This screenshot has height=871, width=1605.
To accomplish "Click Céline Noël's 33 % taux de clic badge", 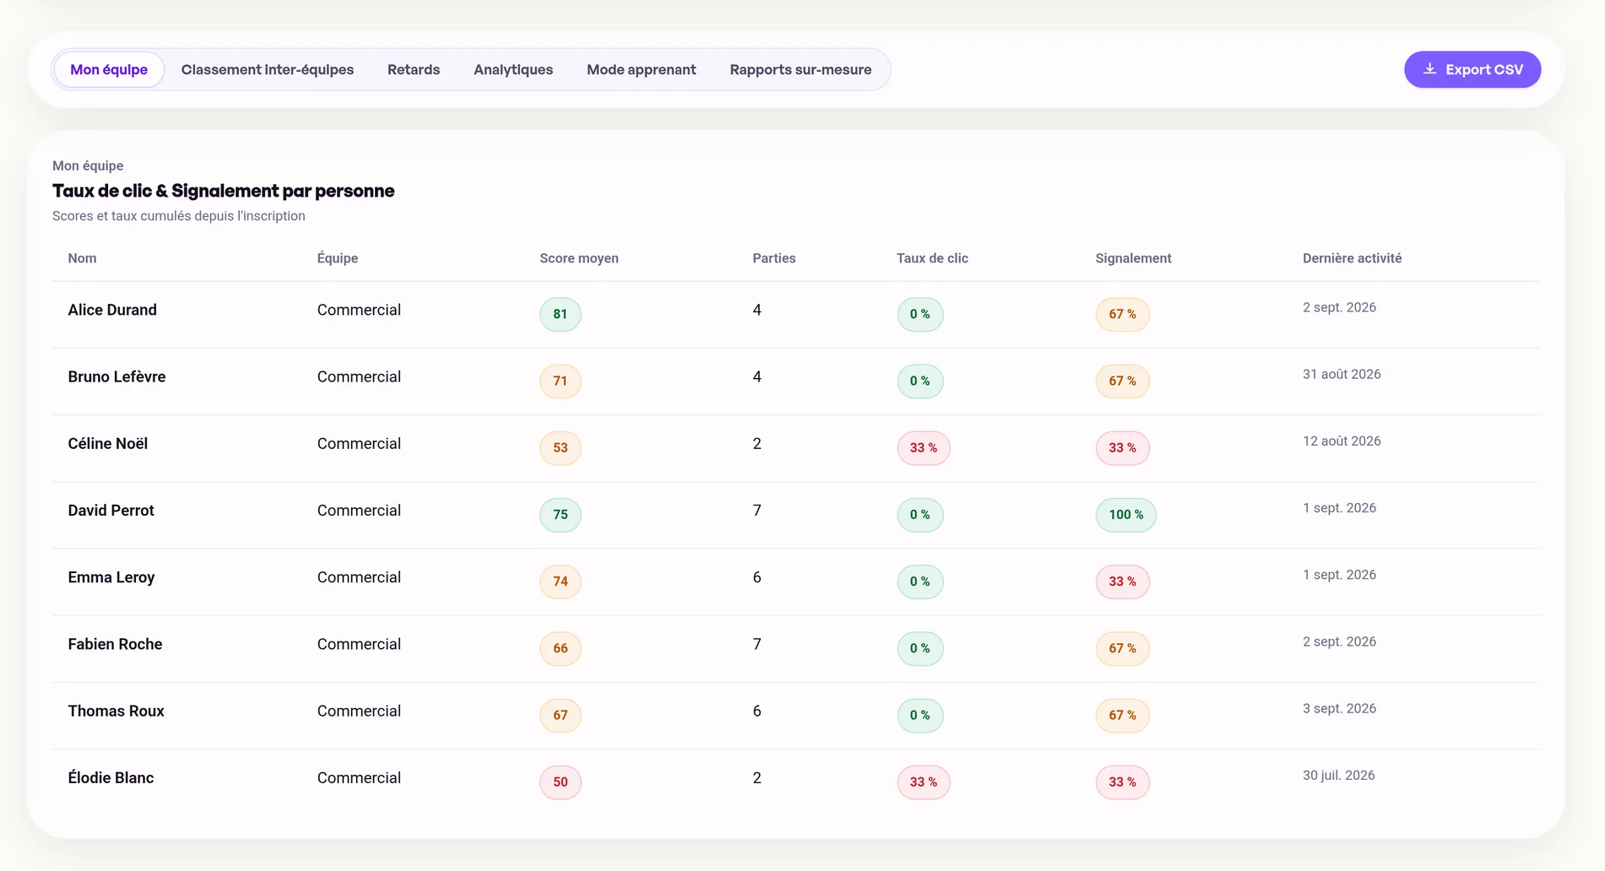I will (x=924, y=447).
